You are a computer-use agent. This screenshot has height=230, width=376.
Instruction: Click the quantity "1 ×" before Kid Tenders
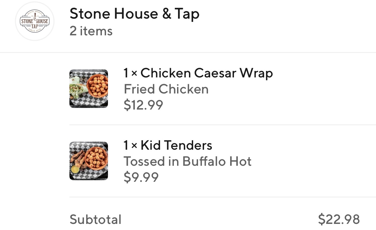point(130,146)
